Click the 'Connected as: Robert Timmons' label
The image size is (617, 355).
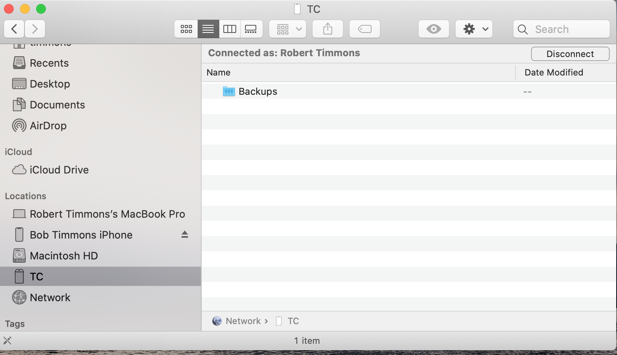coord(284,53)
